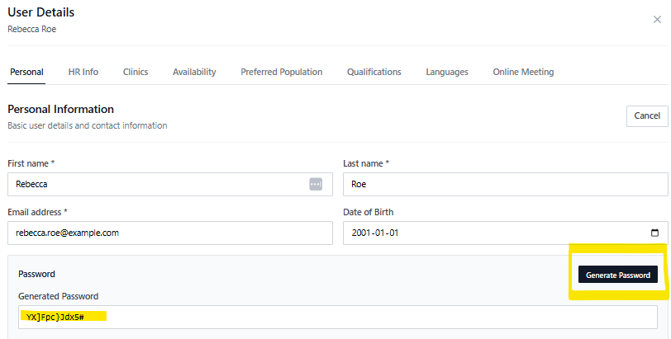
Task: Go to the Clinics tab
Action: click(136, 72)
